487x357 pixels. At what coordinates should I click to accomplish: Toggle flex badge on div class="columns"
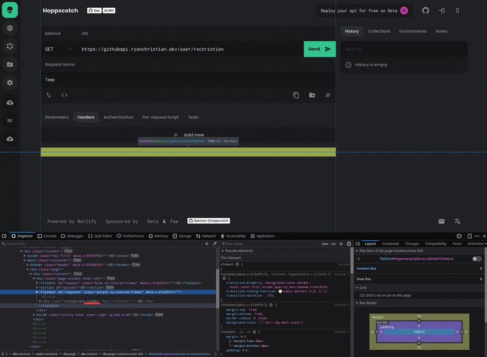[68, 251]
